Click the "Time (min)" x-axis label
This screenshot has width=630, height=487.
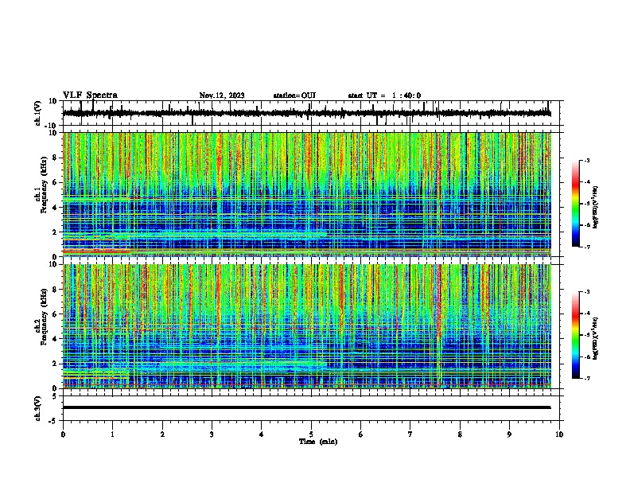(x=318, y=442)
